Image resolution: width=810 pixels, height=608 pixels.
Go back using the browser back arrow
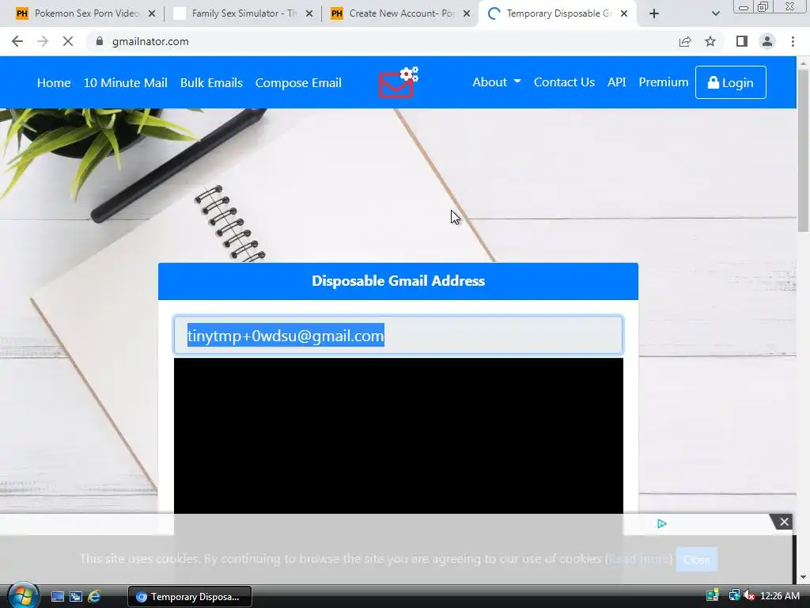coord(17,41)
